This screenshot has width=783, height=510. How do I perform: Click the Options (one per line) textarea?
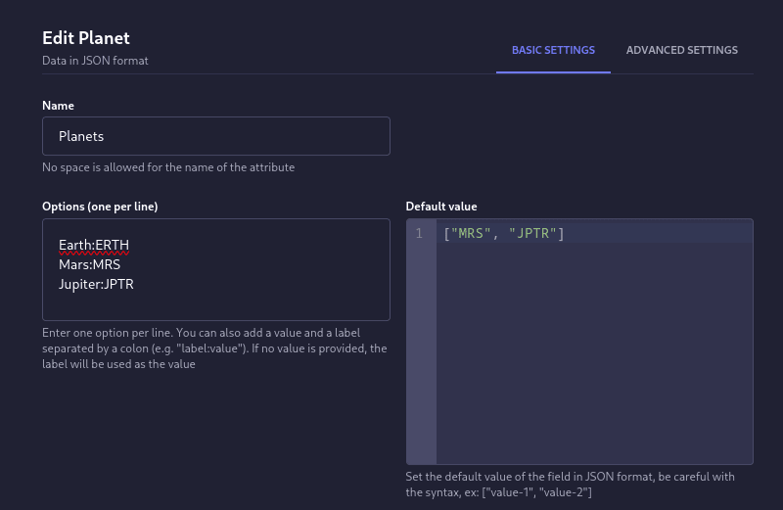[x=216, y=269]
